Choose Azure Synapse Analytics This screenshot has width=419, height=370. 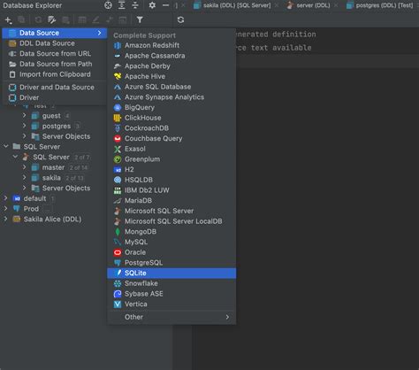tap(171, 97)
